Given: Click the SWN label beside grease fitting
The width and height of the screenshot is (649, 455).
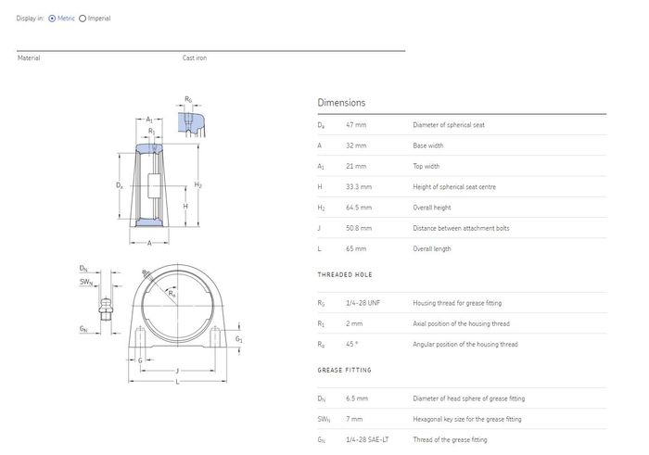Looking at the screenshot, I should tap(85, 281).
